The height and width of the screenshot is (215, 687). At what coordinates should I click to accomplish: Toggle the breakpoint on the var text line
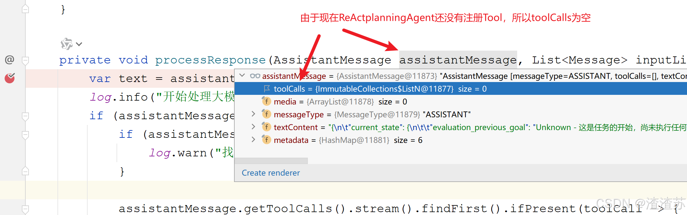pos(10,78)
